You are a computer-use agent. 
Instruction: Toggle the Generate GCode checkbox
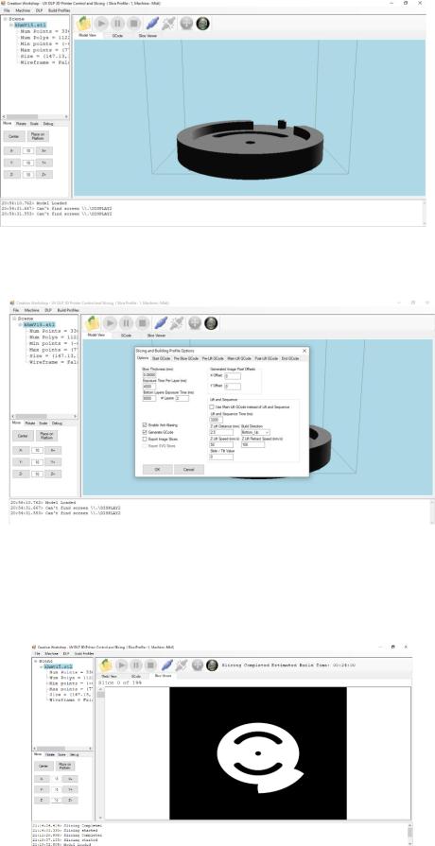[145, 432]
